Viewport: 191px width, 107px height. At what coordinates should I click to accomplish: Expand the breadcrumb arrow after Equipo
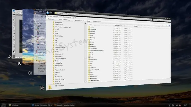click(64, 14)
